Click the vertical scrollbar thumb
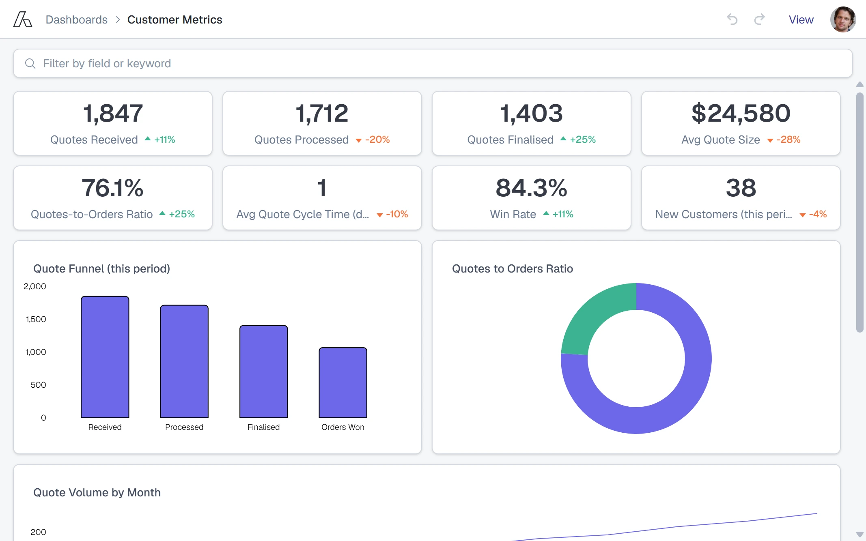 click(x=860, y=213)
